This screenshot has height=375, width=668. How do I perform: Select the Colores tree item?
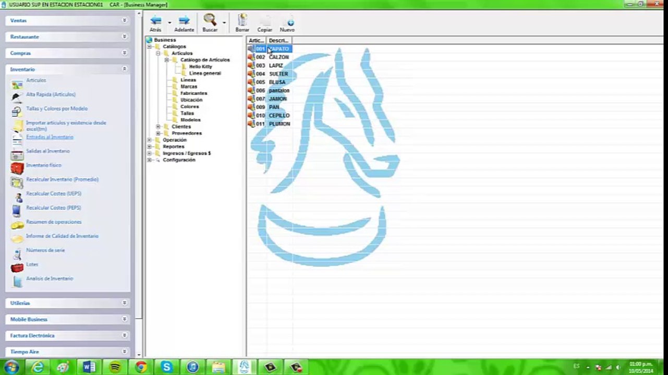pyautogui.click(x=189, y=107)
